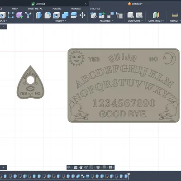Click the Assemble box-with-link insert icon
Screen dimensions: 181x181
[x=93, y=15]
